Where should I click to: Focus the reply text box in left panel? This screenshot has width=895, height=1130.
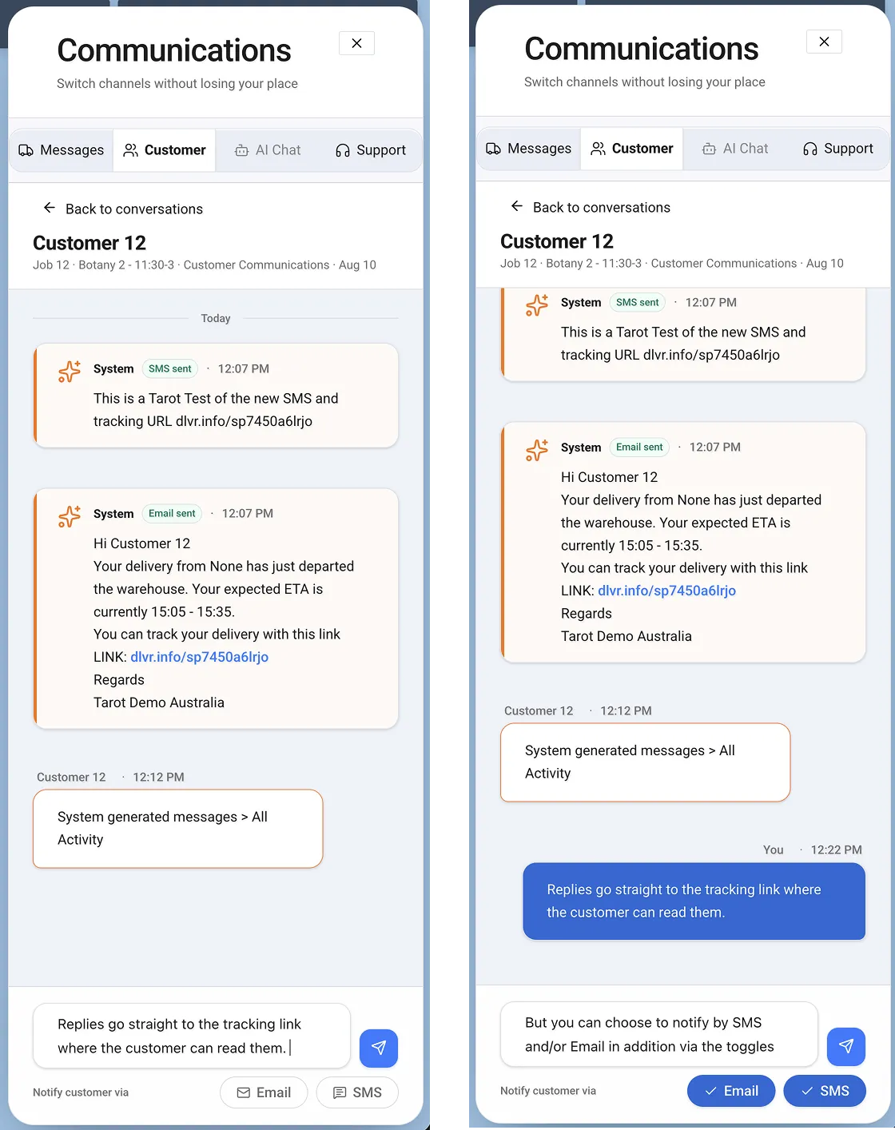(x=192, y=1036)
